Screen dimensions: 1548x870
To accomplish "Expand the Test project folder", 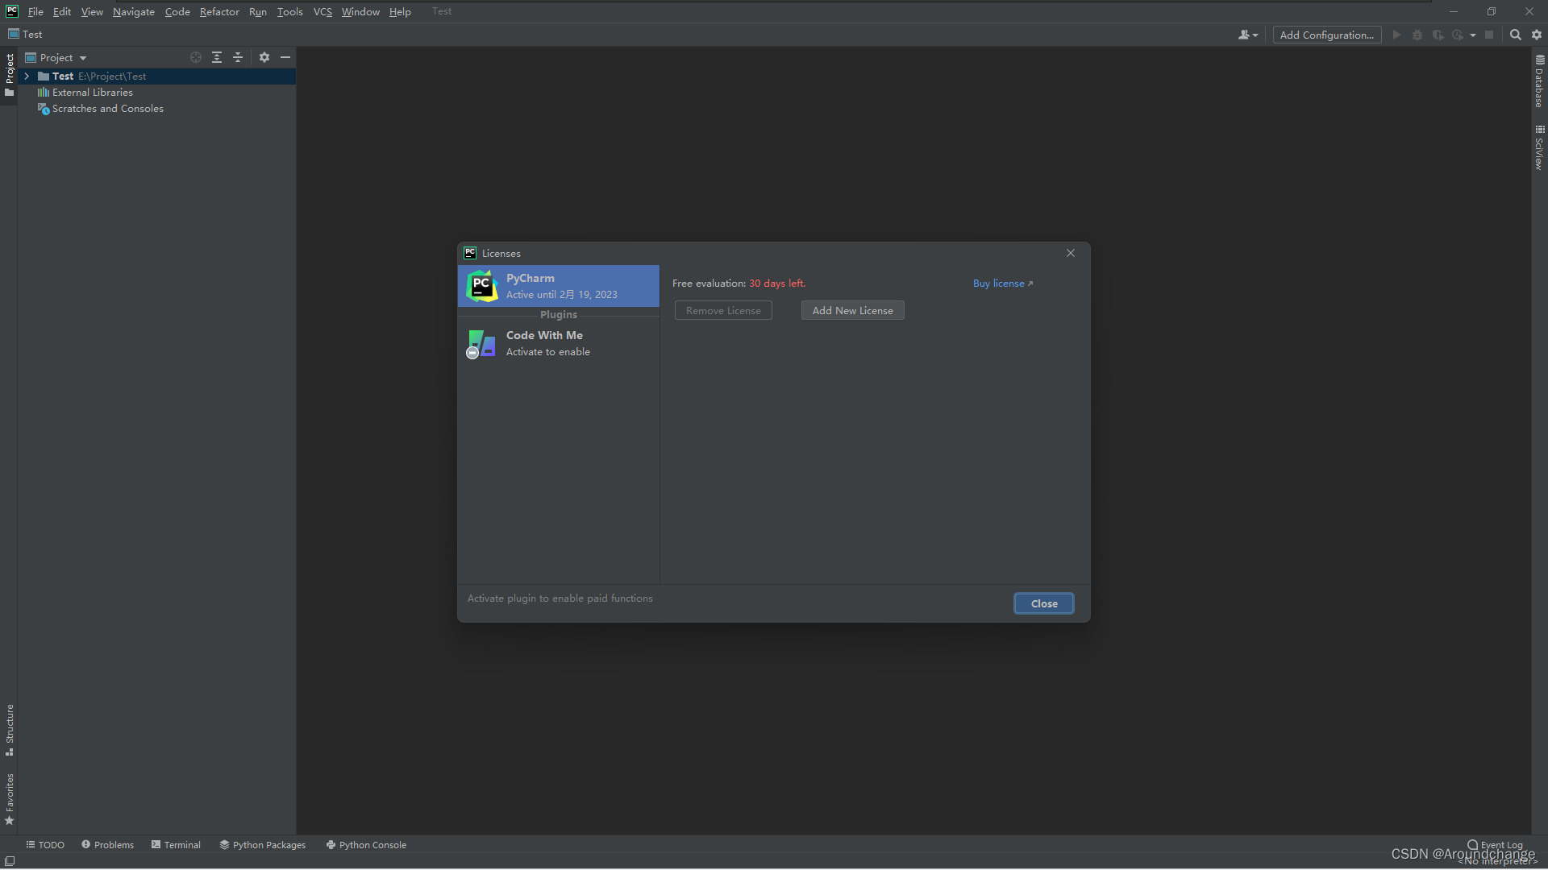I will [27, 76].
